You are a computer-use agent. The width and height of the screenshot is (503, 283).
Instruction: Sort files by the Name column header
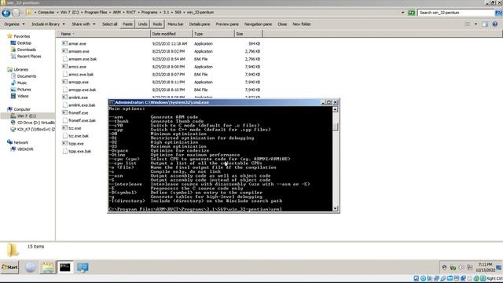point(103,34)
